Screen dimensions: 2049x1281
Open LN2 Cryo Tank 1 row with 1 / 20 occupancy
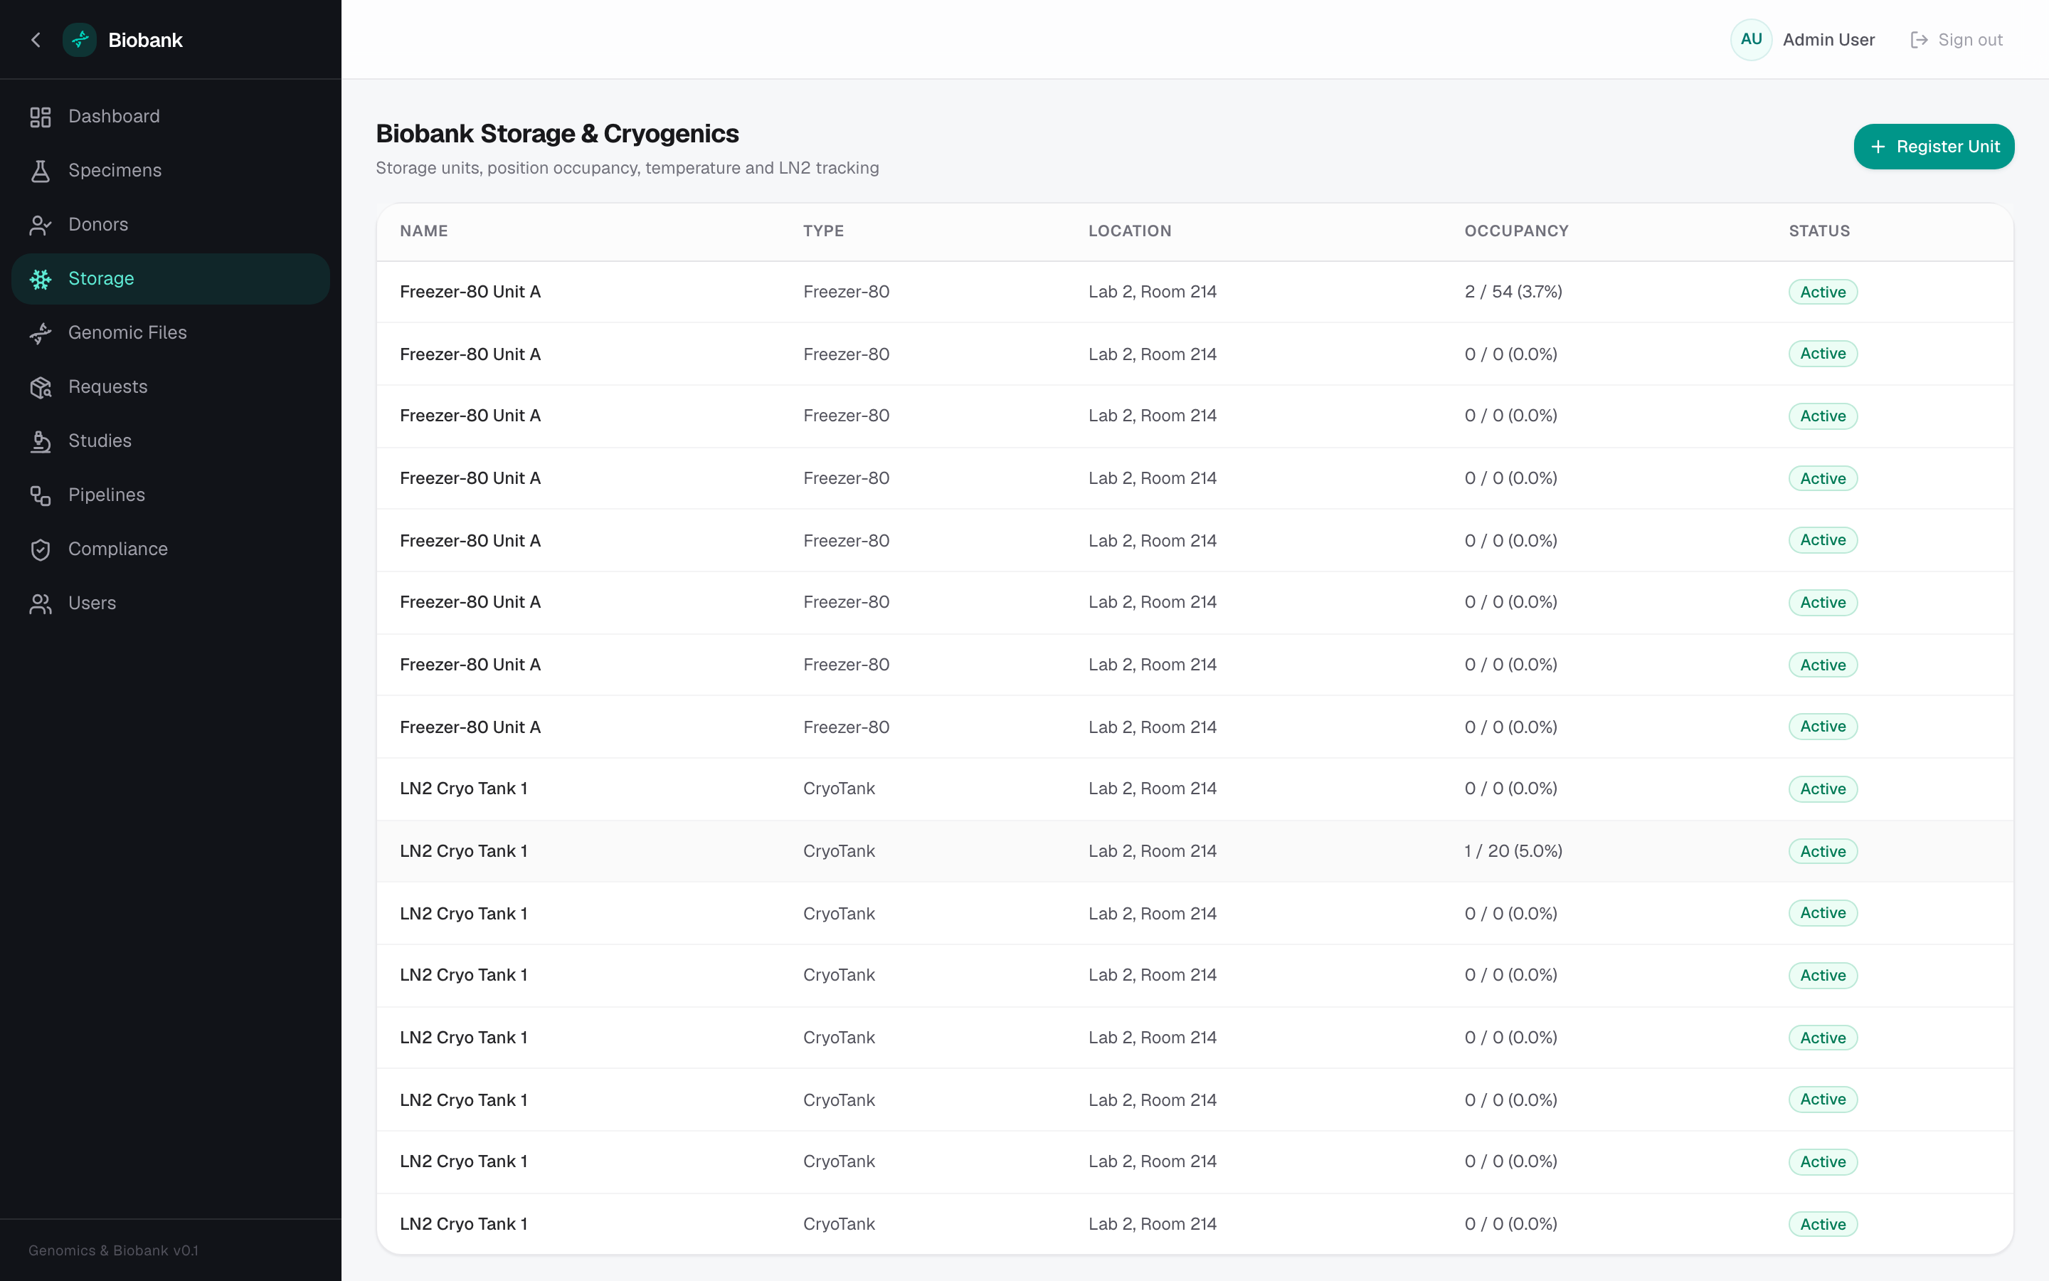pyautogui.click(x=1195, y=851)
